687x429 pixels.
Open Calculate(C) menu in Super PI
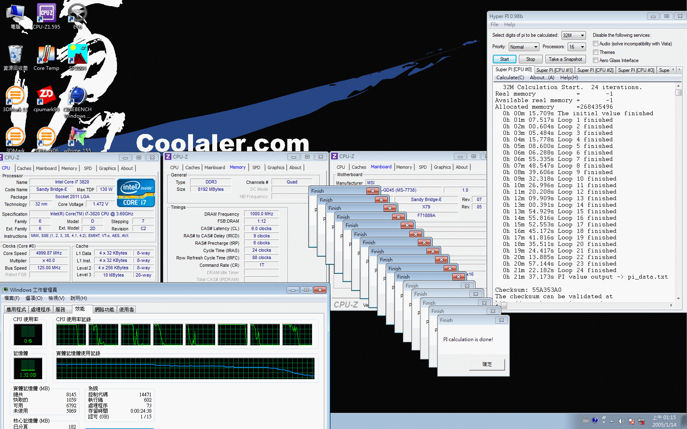coord(510,78)
